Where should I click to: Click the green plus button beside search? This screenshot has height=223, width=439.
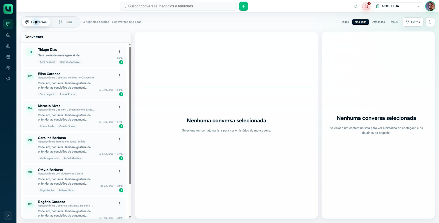click(x=243, y=6)
